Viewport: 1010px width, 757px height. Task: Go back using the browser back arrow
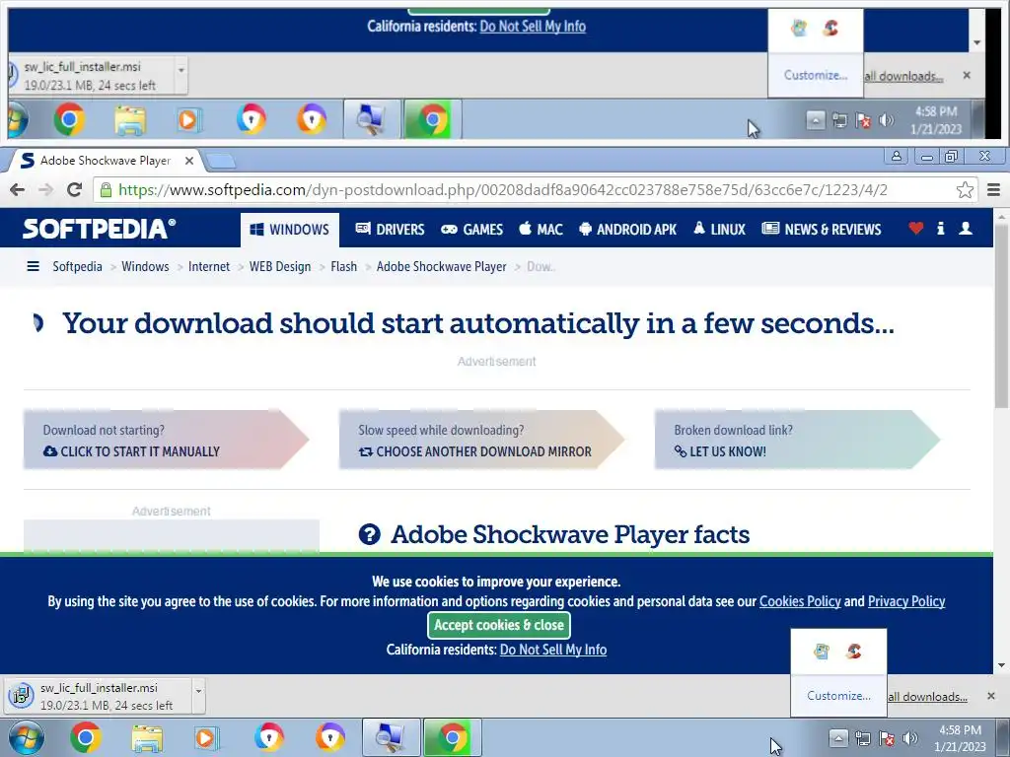coord(18,190)
